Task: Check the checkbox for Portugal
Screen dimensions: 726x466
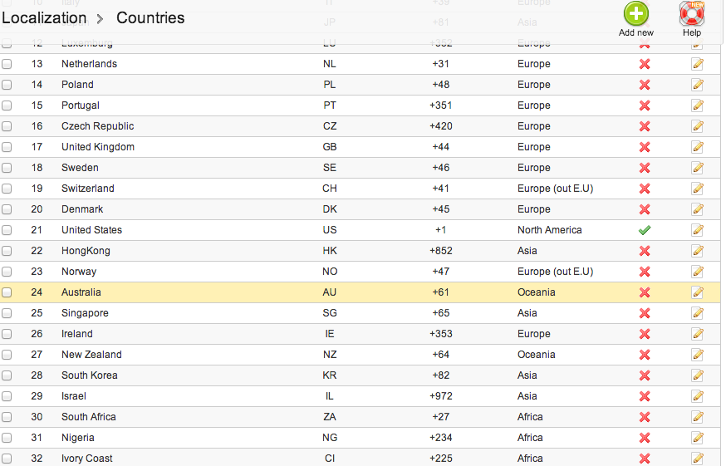Action: click(x=7, y=105)
